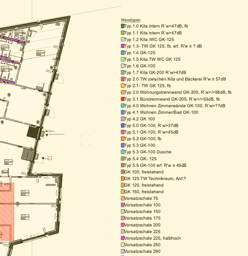Select the yellow Typ 2.1 swatch
The image size is (248, 256).
pyautogui.click(x=123, y=86)
